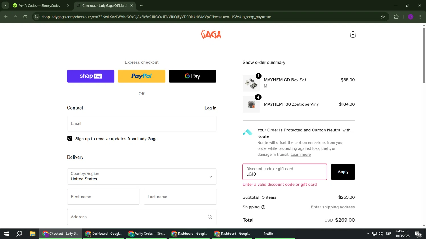The width and height of the screenshot is (426, 239).
Task: Close the Verify Codes tab
Action: tap(68, 5)
